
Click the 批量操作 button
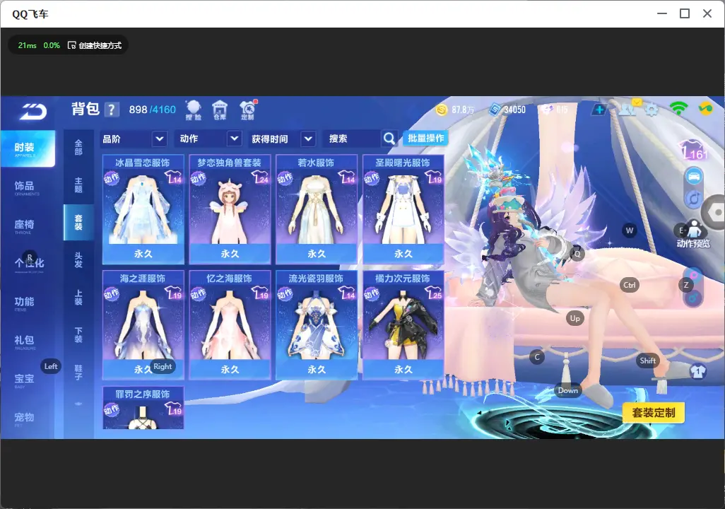[426, 139]
